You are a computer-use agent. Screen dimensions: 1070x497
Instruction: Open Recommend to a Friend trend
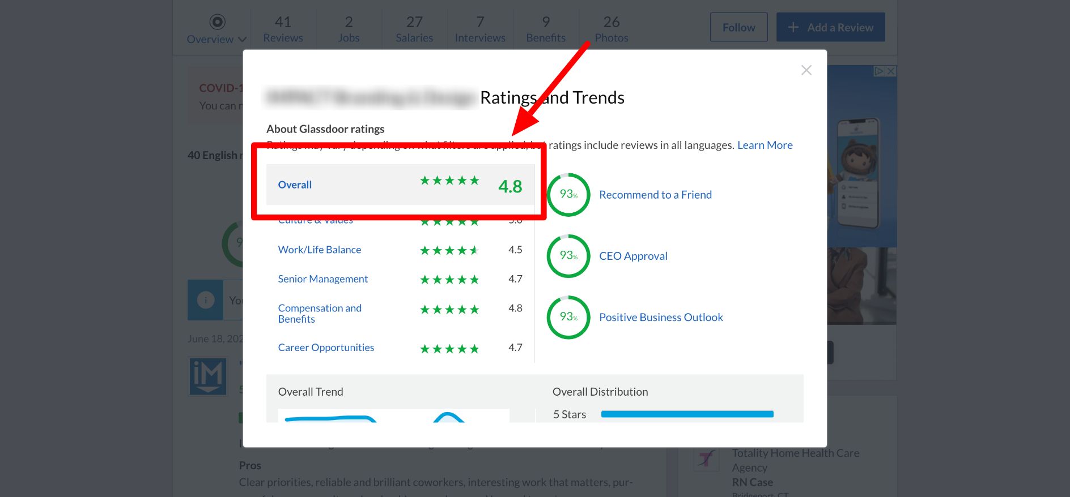point(655,195)
